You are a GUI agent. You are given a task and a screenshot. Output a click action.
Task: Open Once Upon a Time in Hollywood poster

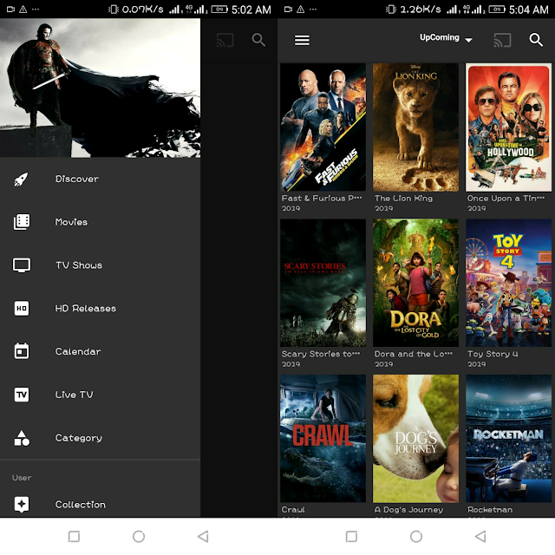point(509,127)
